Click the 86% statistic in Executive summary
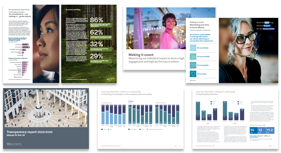 click(x=97, y=20)
